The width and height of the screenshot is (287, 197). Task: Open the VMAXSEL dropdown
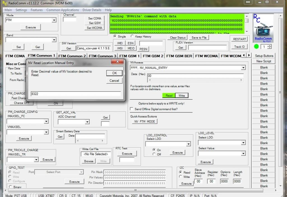click(46, 132)
